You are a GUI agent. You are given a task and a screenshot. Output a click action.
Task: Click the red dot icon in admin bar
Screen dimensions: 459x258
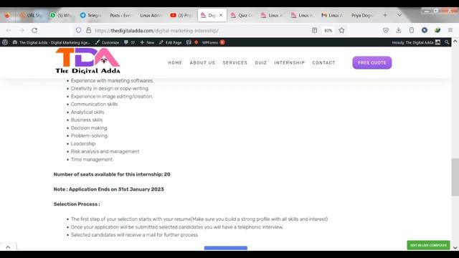(196, 42)
